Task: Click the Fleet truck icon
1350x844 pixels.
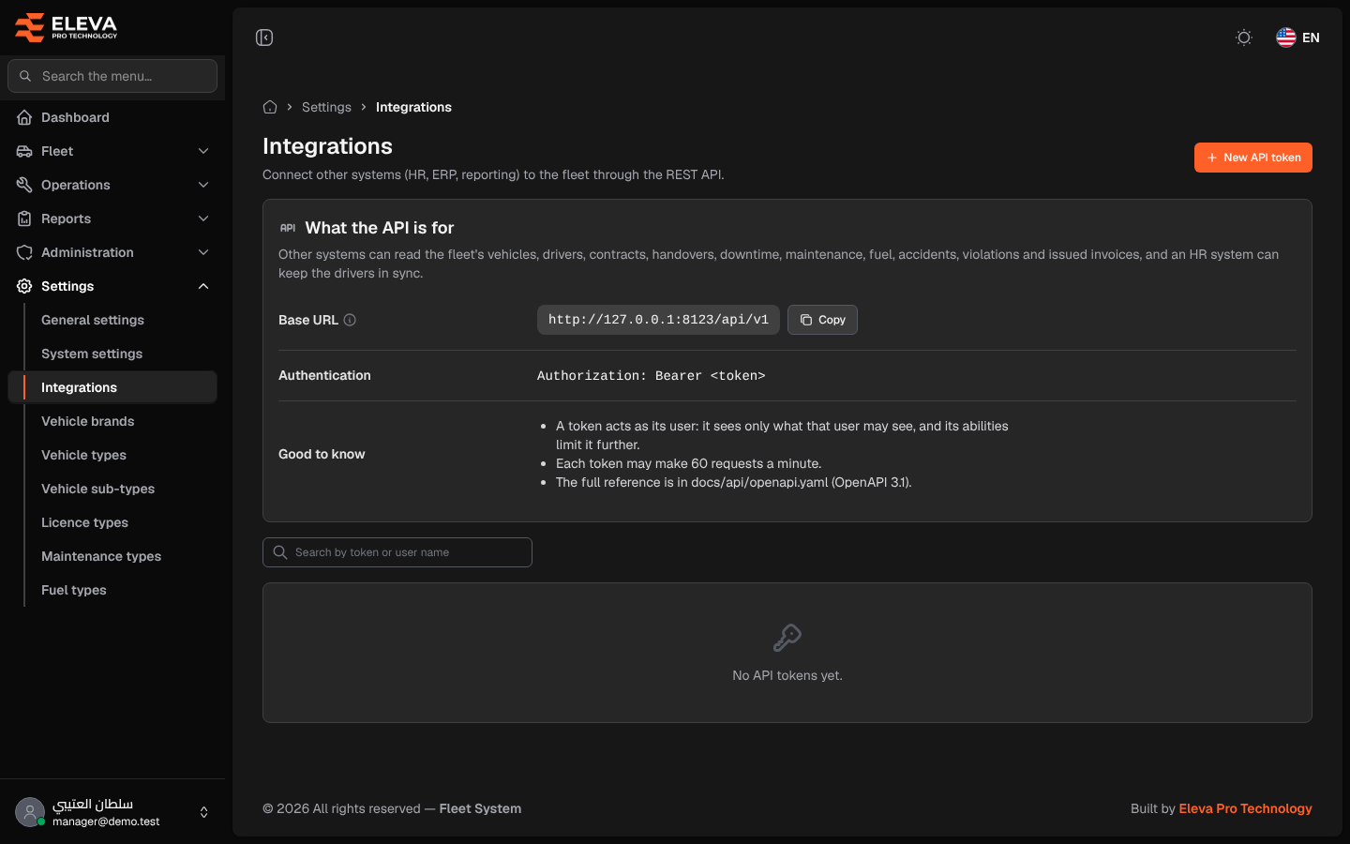Action: (x=24, y=151)
